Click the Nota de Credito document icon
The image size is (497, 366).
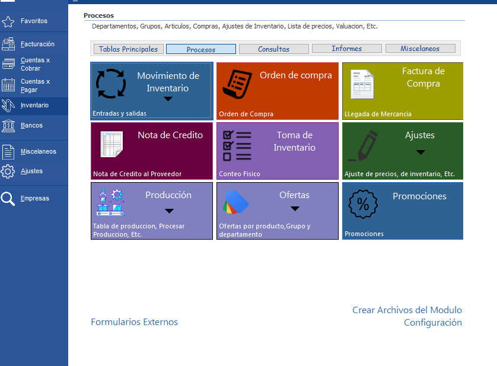click(x=110, y=145)
